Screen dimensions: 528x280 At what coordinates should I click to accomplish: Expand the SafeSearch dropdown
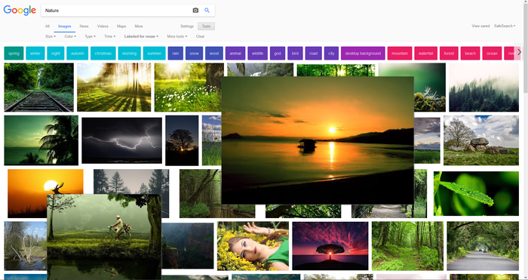505,26
